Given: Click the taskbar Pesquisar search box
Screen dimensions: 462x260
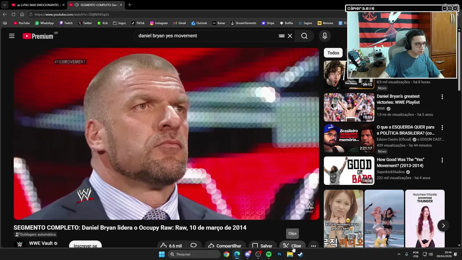Looking at the screenshot, I should click(x=194, y=254).
